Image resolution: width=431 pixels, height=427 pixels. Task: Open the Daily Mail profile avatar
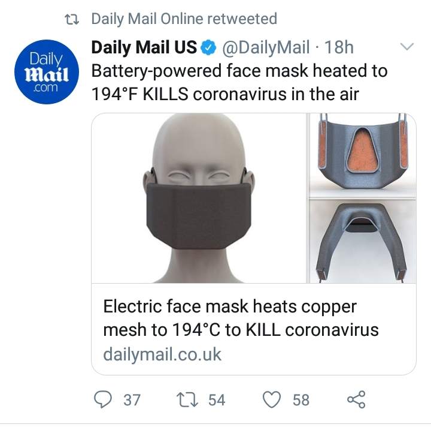click(47, 72)
